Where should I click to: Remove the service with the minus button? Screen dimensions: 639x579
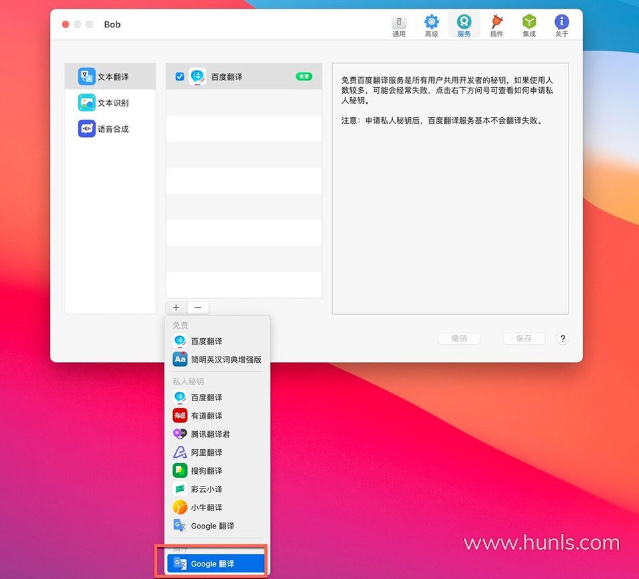[x=198, y=307]
